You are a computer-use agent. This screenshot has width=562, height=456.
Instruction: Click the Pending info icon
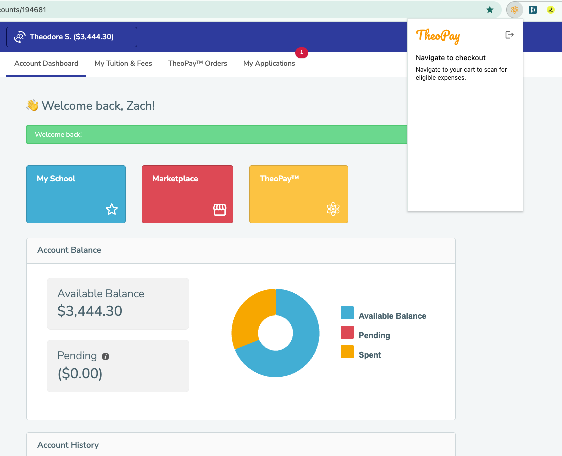click(105, 356)
